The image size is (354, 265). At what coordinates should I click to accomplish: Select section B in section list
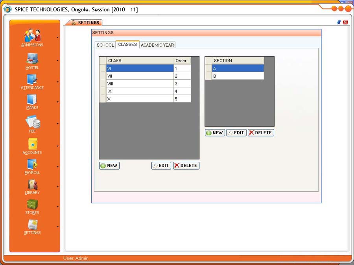238,76
